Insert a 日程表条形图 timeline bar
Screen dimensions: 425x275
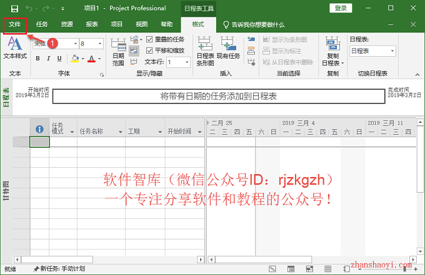205,51
